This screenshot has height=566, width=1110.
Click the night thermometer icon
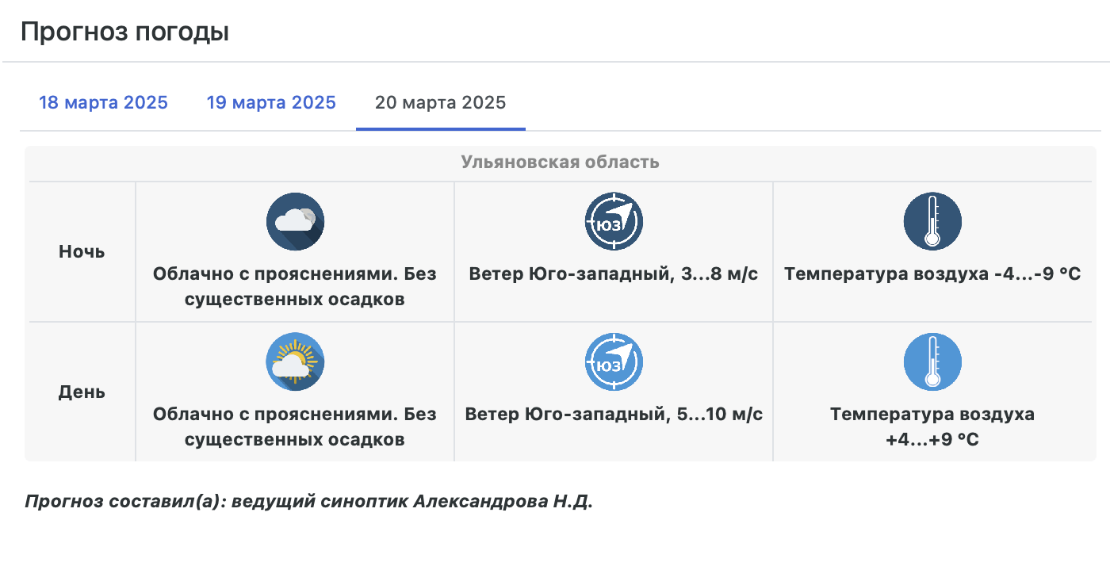point(932,221)
